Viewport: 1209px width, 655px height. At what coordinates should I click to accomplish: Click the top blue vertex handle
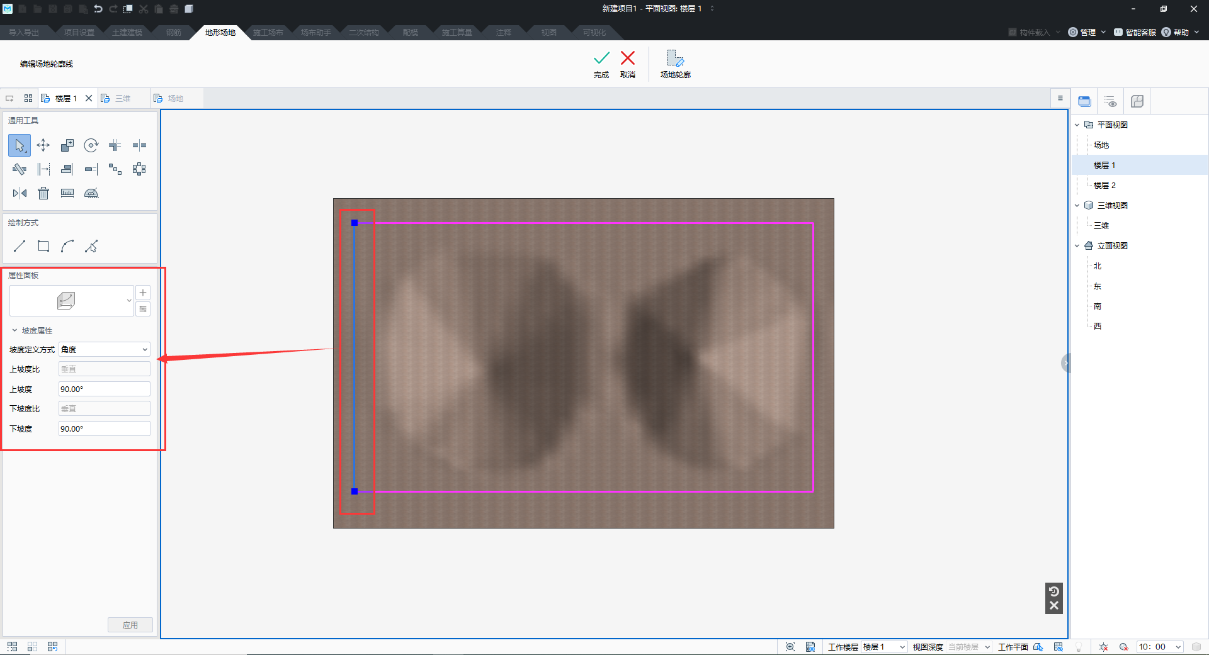tap(355, 223)
